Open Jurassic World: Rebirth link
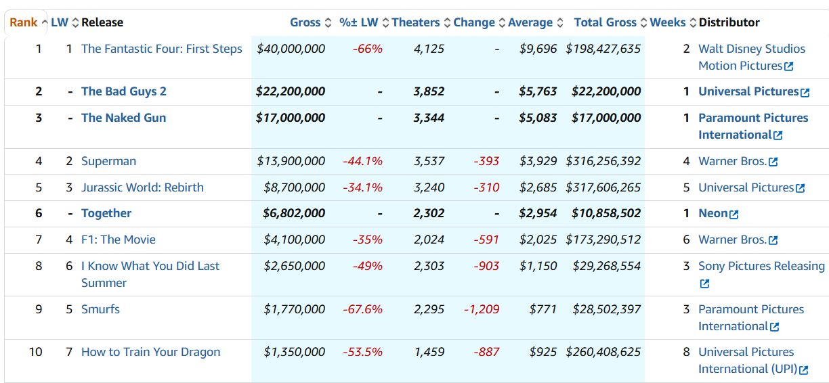This screenshot has width=829, height=383. tap(142, 187)
